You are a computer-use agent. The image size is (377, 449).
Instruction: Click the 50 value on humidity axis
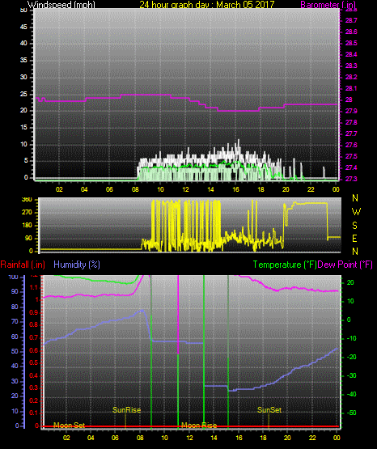(x=15, y=351)
